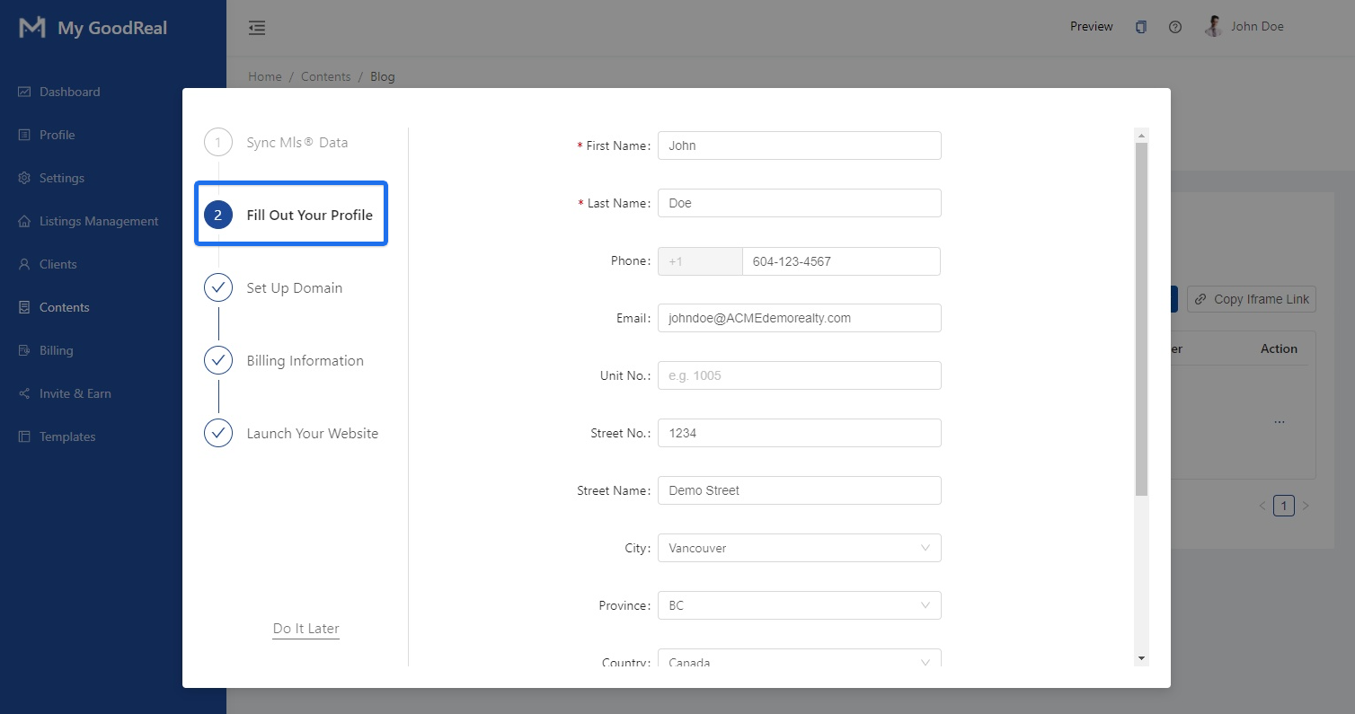Click the Profile sidebar icon
The width and height of the screenshot is (1355, 714).
pyautogui.click(x=23, y=134)
